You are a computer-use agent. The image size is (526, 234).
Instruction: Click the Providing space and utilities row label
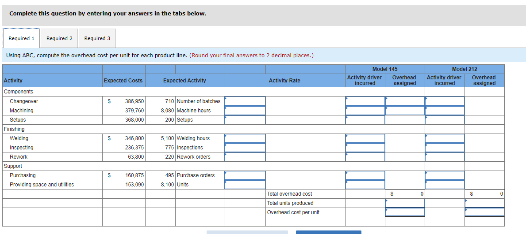click(x=42, y=185)
